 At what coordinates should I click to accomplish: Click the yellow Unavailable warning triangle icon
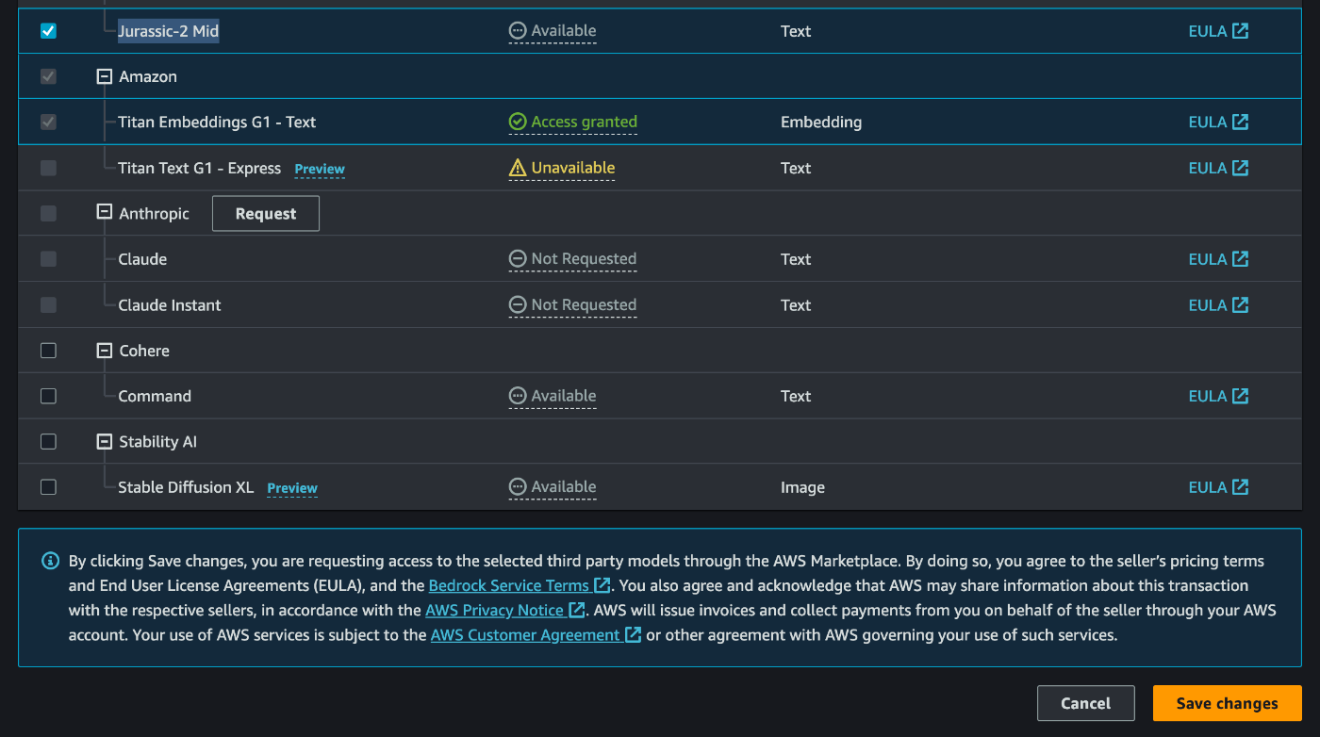518,168
